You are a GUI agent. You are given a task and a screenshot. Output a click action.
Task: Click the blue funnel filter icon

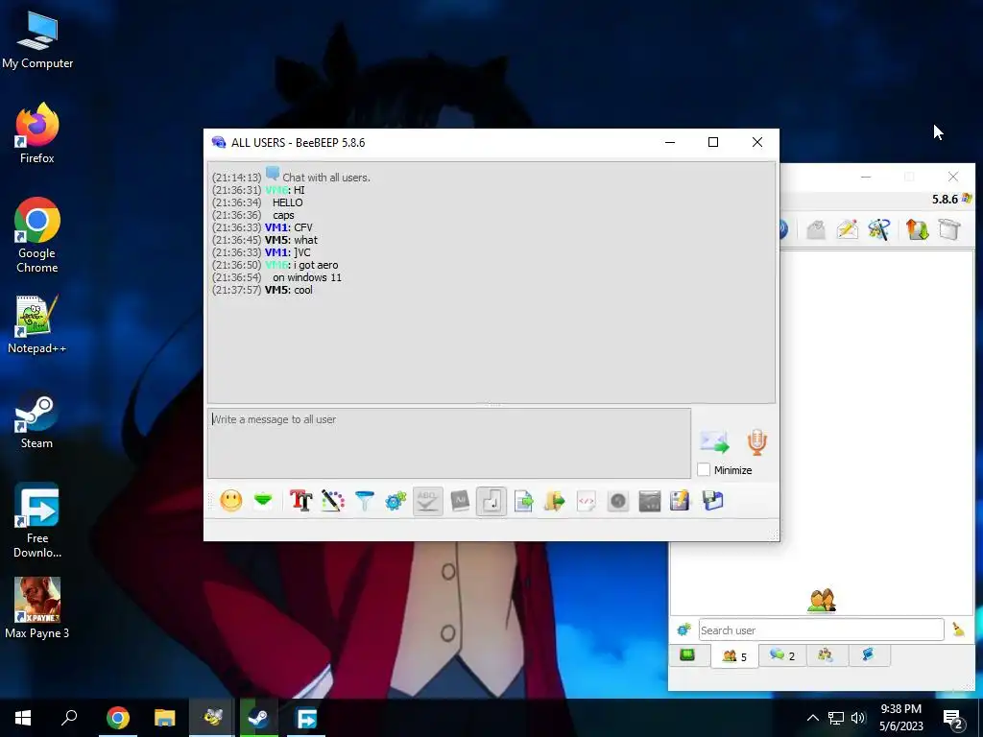pyautogui.click(x=364, y=501)
